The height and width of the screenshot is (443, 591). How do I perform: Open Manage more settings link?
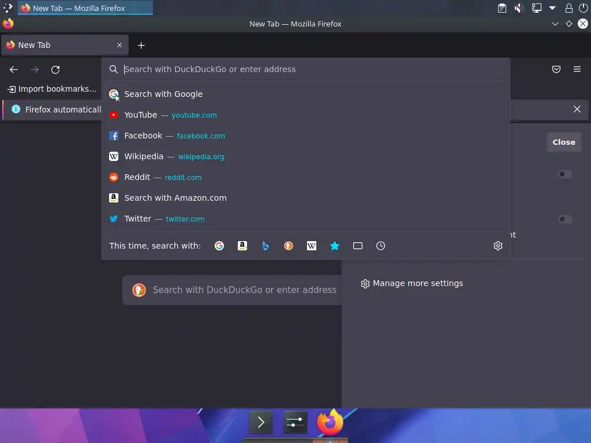pos(412,284)
